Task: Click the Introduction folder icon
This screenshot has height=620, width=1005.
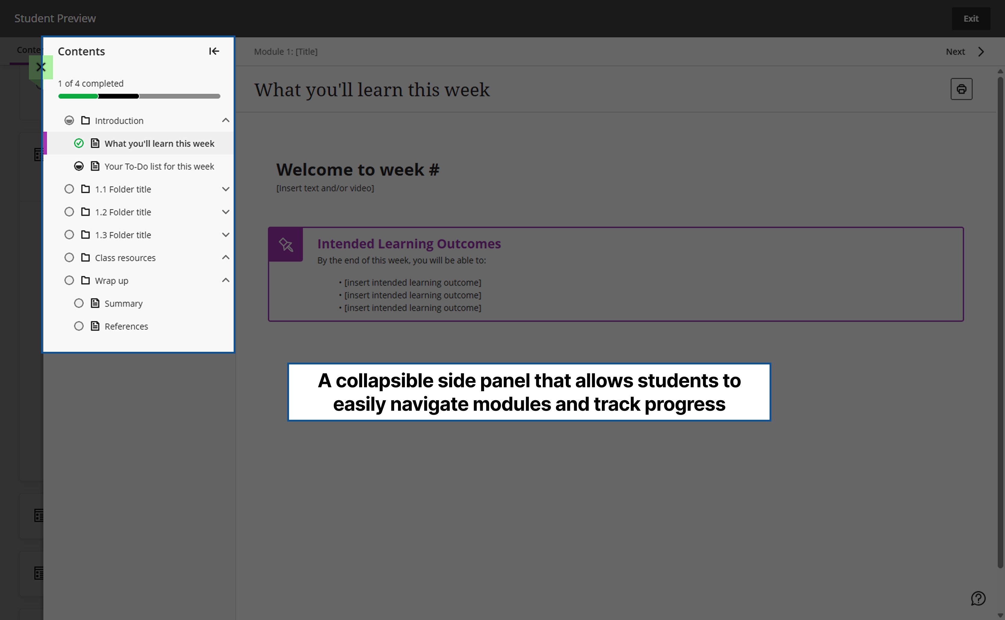Action: point(85,120)
